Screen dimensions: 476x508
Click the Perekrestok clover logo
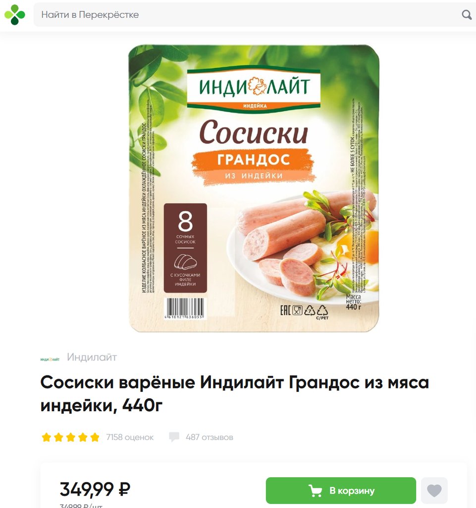tap(14, 14)
